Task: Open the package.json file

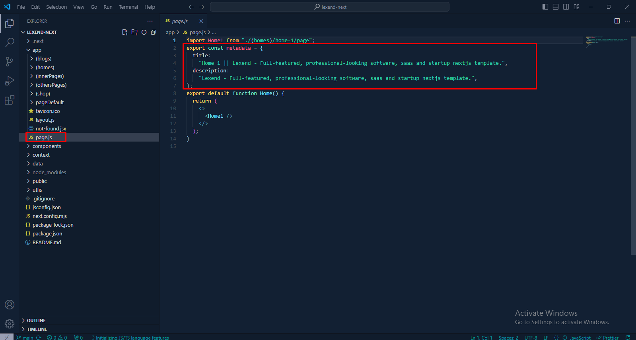Action: [x=89, y=233]
